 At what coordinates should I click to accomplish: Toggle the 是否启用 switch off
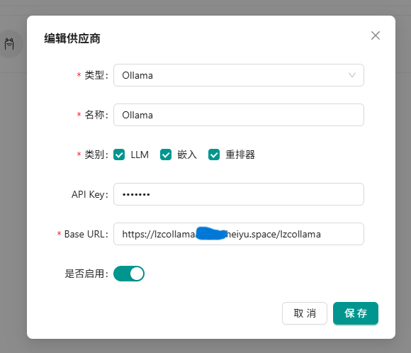tap(129, 274)
